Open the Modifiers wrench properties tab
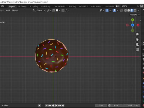This screenshot has height=108, width=144. click(143, 83)
